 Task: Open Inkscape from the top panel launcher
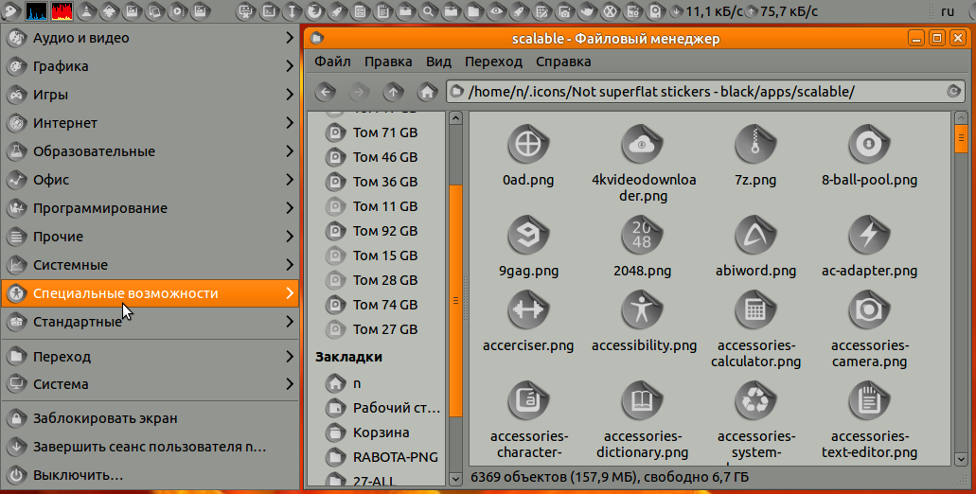pyautogui.click(x=109, y=10)
